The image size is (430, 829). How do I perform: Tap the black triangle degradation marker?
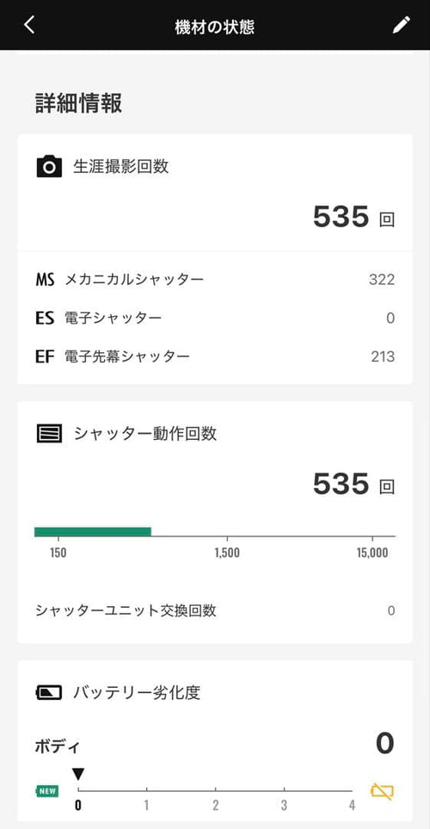click(x=78, y=775)
